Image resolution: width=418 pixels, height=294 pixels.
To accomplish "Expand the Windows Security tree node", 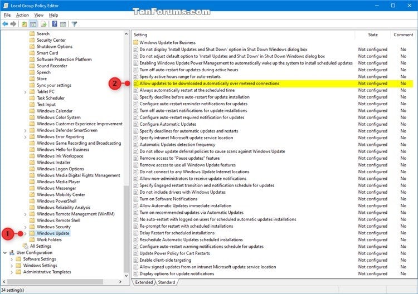I will click(x=25, y=227).
